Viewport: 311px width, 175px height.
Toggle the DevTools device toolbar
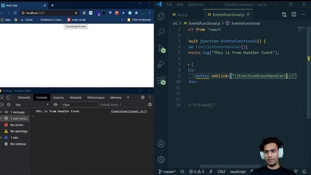click(x=8, y=97)
